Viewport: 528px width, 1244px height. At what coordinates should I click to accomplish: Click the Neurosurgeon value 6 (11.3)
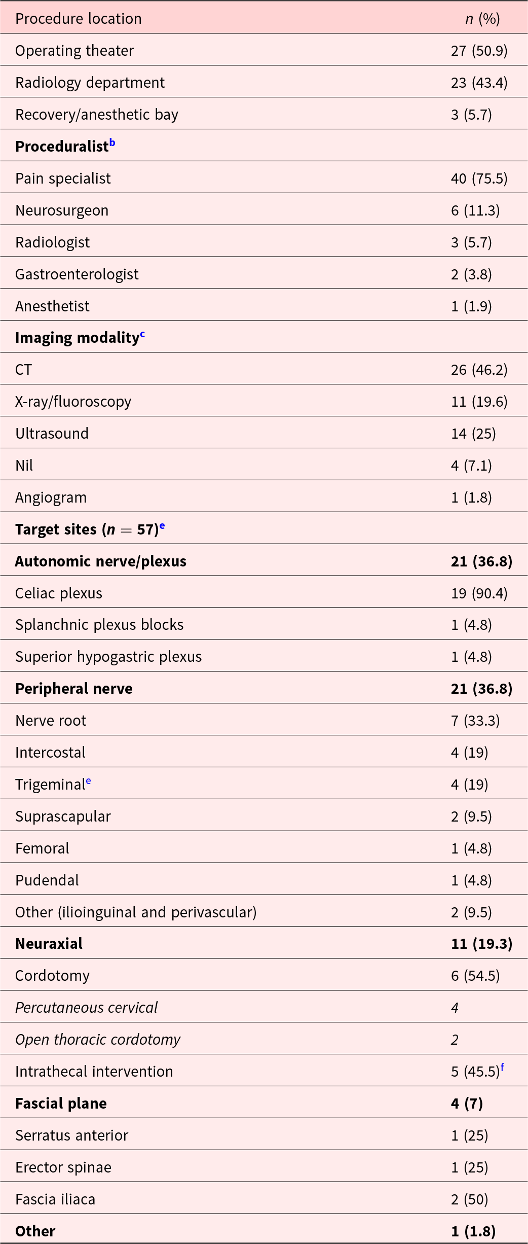[x=475, y=210]
